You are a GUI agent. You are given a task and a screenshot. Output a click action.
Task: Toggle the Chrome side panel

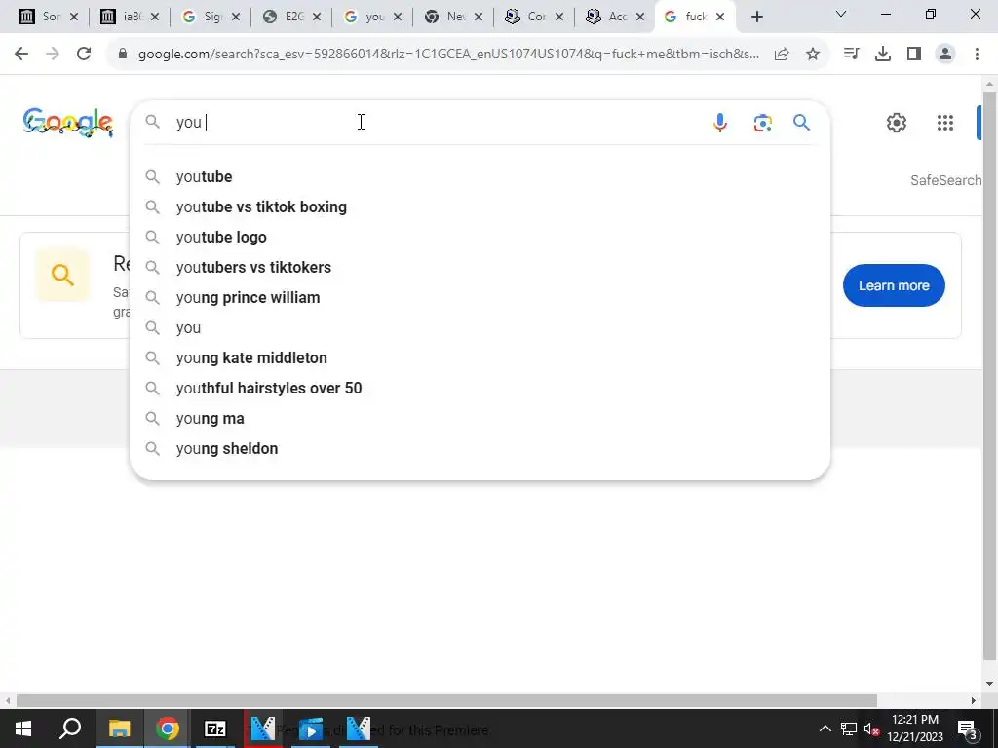pos(914,55)
